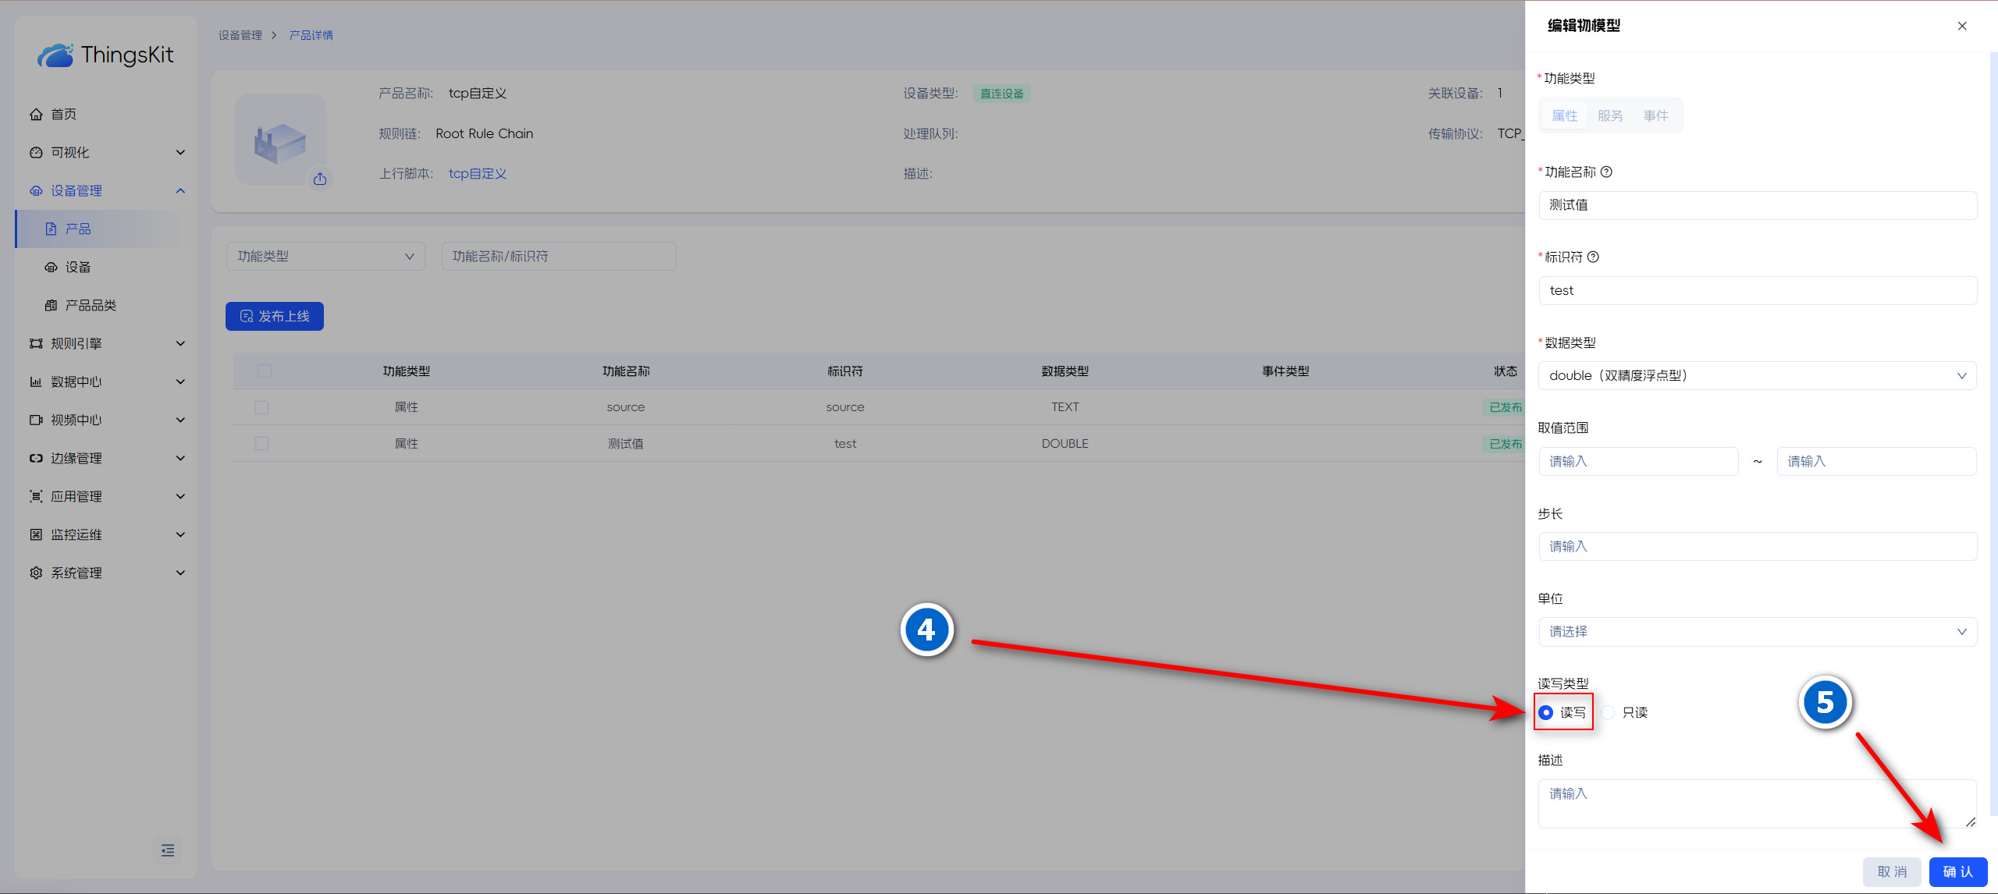Click the help icon beside 功能名称
Screen dimensions: 1998x894
(1606, 172)
